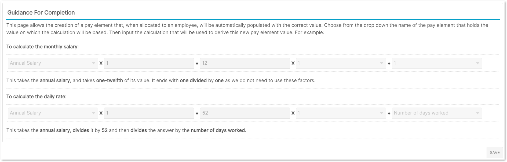This screenshot has width=507, height=162.
Task: Open Annual Salary dropdown in daily rate row
Action: (x=53, y=113)
